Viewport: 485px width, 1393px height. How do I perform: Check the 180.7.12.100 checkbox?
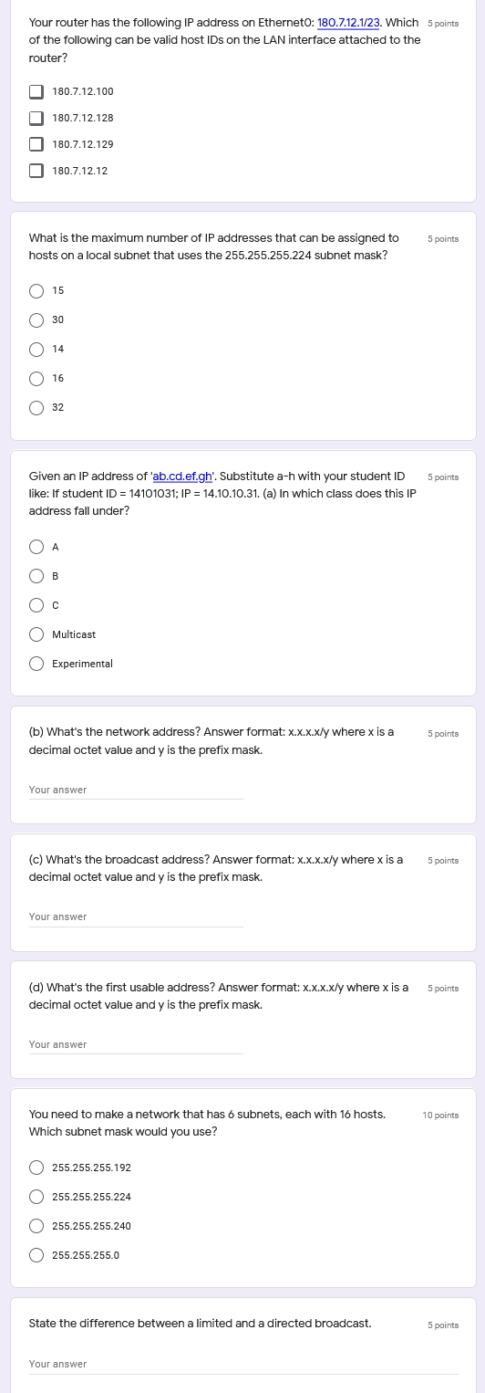coord(36,91)
